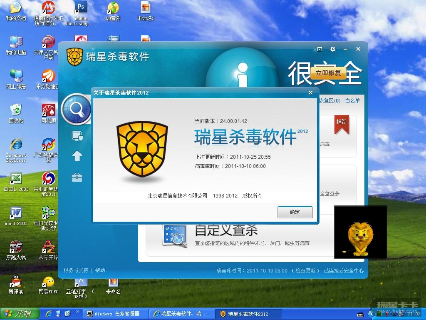The image size is (426, 320).
Task: Click the 病毒库时间 text in About dialog
Action: [x=230, y=166]
